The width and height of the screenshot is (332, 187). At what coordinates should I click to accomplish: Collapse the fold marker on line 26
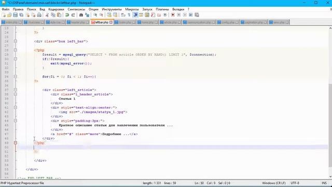(x=16, y=42)
